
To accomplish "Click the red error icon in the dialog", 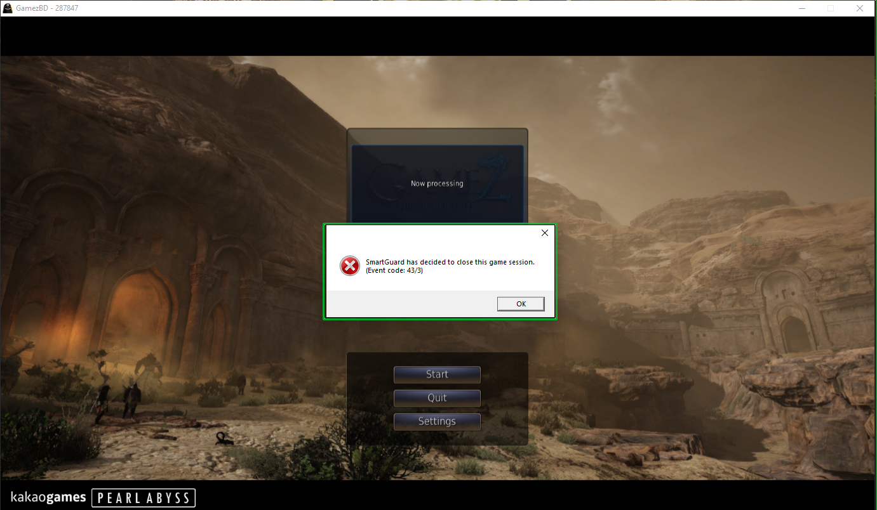I will (350, 266).
